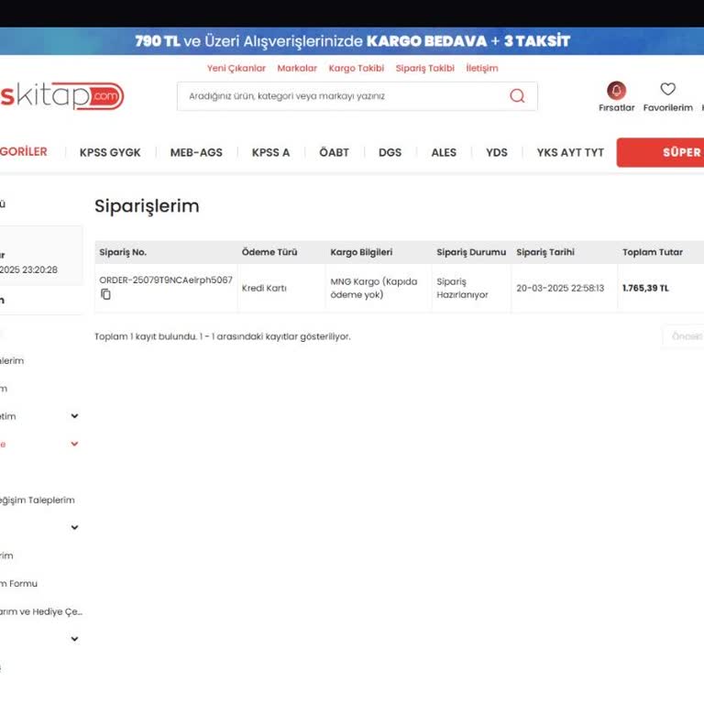Screen dimensions: 704x704
Task: Click the free shipping promo banner
Action: [352, 41]
